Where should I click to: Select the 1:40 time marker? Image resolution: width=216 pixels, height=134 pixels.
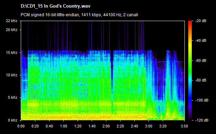(92, 126)
